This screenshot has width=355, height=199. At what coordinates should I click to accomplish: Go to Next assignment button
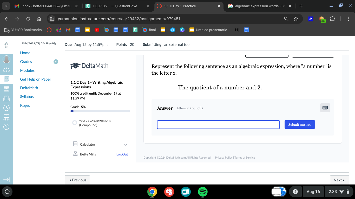point(339,180)
